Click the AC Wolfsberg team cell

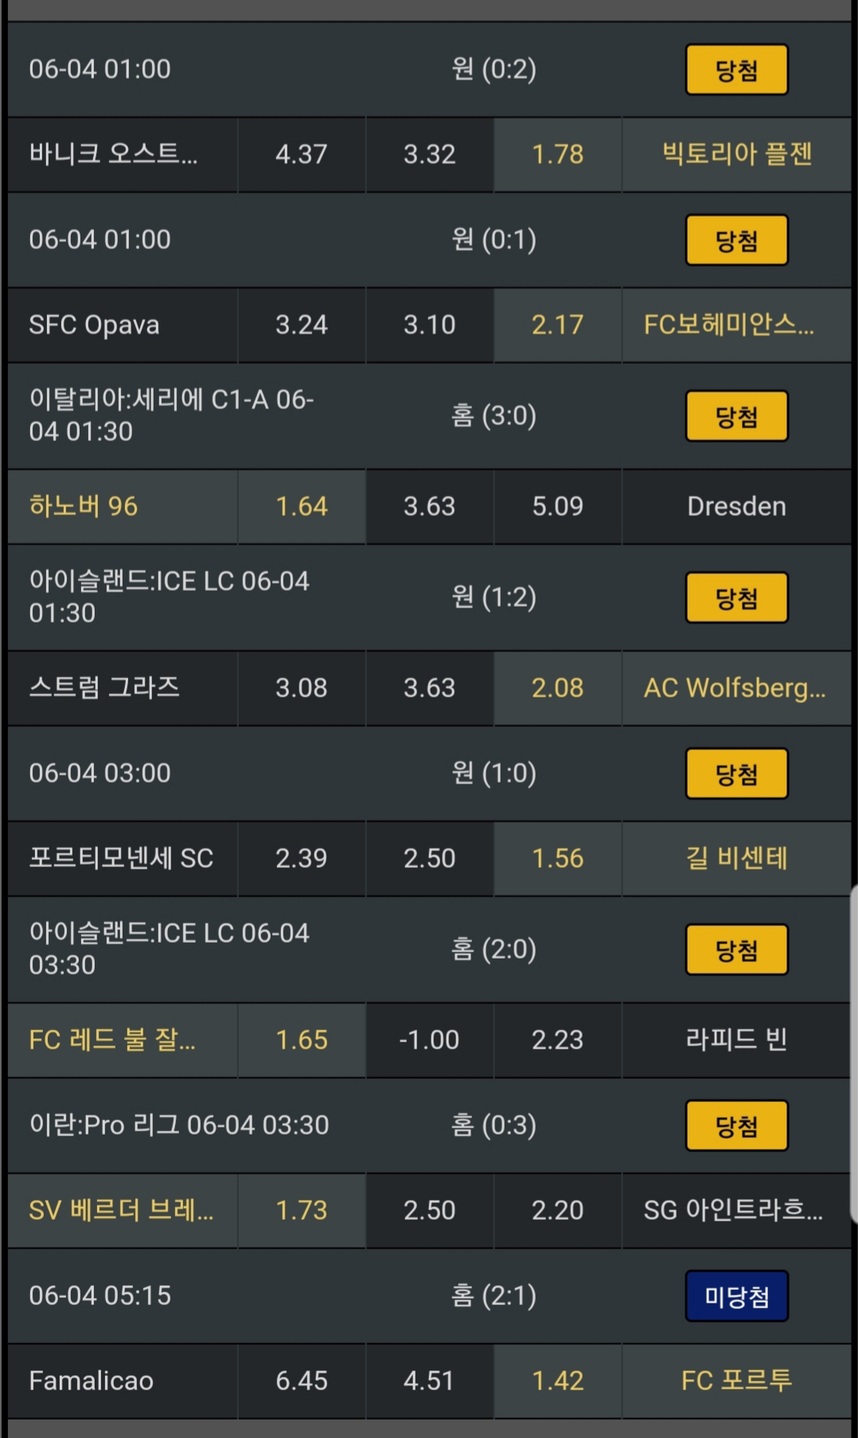pos(736,688)
